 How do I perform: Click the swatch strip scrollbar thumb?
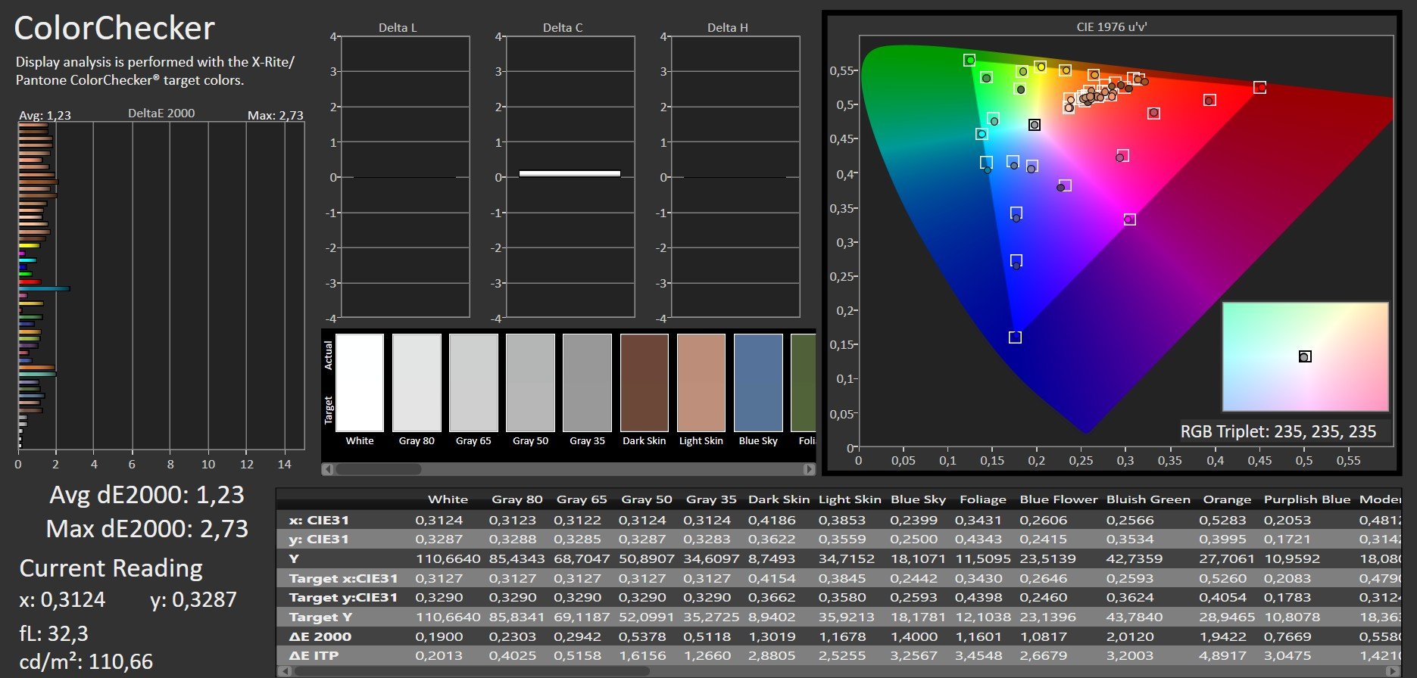pyautogui.click(x=378, y=469)
